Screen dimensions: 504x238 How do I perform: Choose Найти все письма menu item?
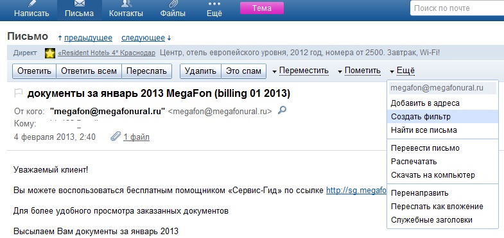443,130
